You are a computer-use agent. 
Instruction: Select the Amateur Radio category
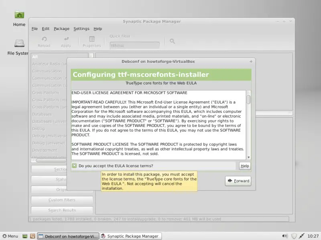pos(49,64)
